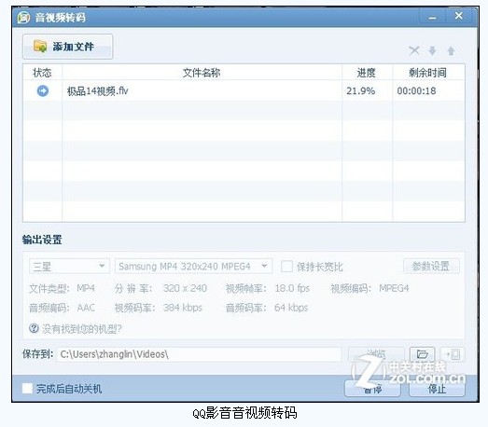Click the question mark help icon
Screen dimensions: 488x427
[x=34, y=328]
